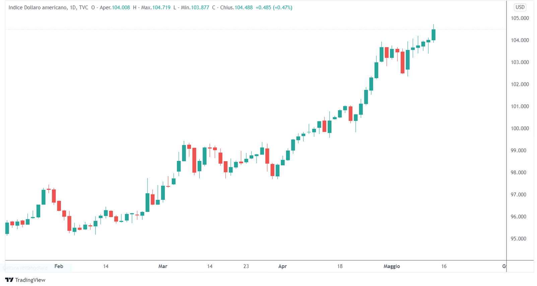
Task: Click the TradingView logo icon
Action: [9, 280]
